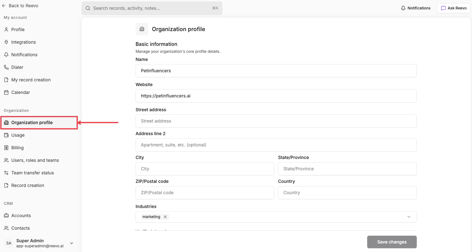
Task: Open CRM Contacts settings
Action: 40,228
